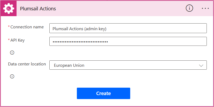Click the Connection name label
Viewport: 214px width, 107px height.
pyautogui.click(x=27, y=27)
